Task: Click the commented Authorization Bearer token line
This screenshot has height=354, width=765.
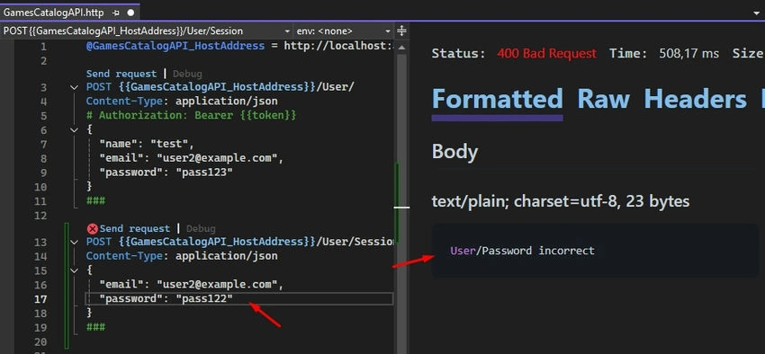Action: pos(191,115)
